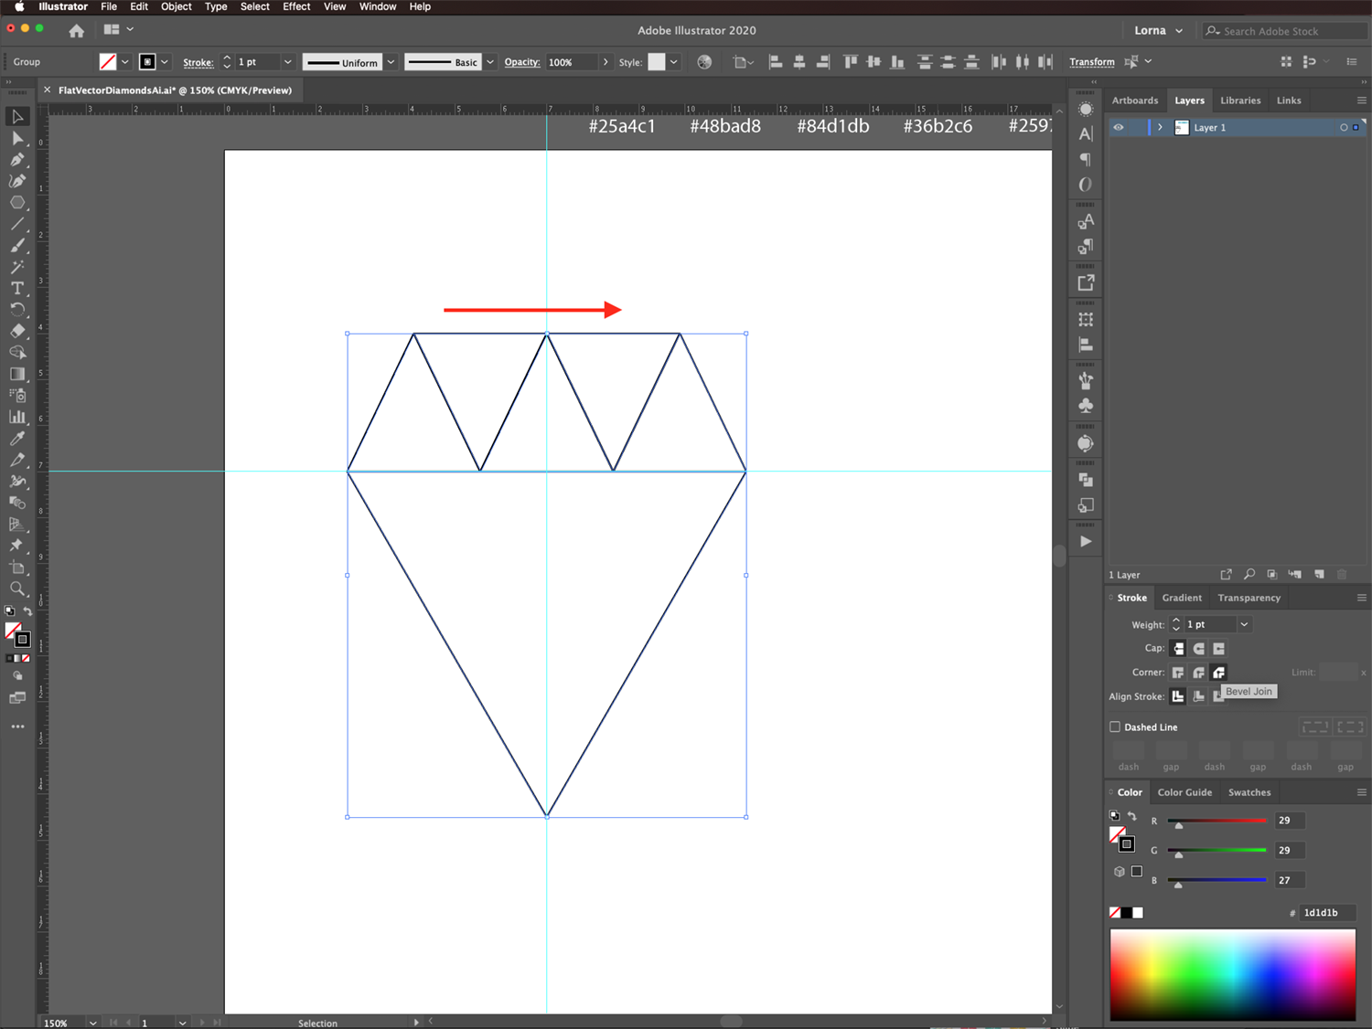Select the Bevel Join corner icon
Screen dimensions: 1372x1029
1218,673
